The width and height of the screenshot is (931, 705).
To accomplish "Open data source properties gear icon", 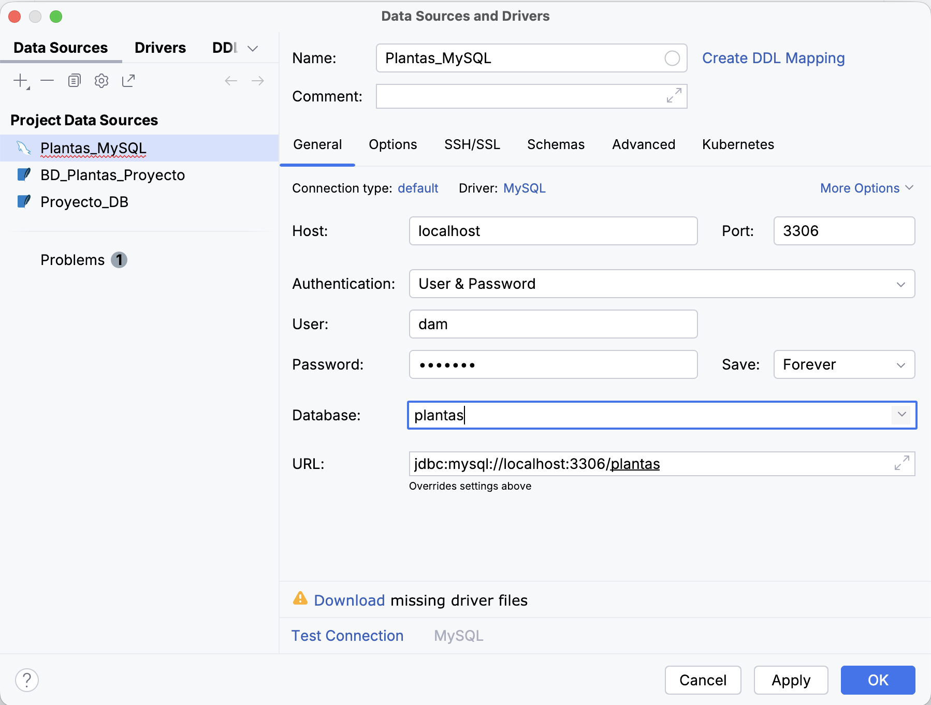I will [101, 81].
